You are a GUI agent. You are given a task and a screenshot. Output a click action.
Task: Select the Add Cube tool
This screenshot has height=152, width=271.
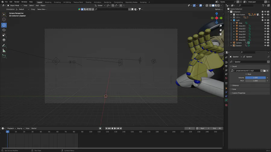[x=4, y=56]
